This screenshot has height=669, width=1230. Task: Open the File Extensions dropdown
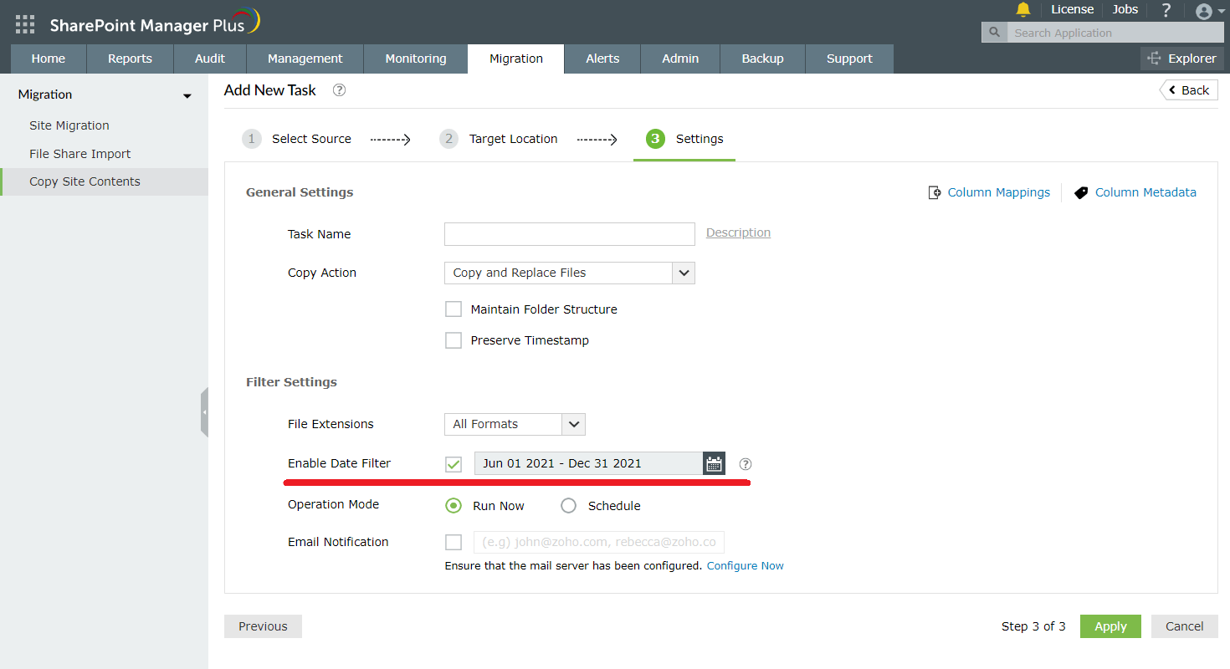tap(515, 424)
